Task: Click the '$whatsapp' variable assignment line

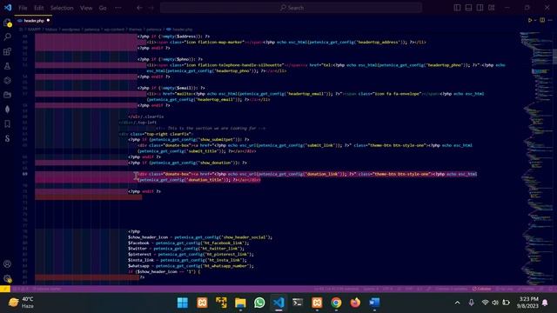Action: click(x=191, y=266)
